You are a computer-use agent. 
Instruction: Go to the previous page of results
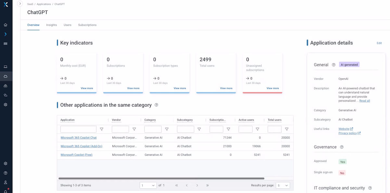(187, 185)
